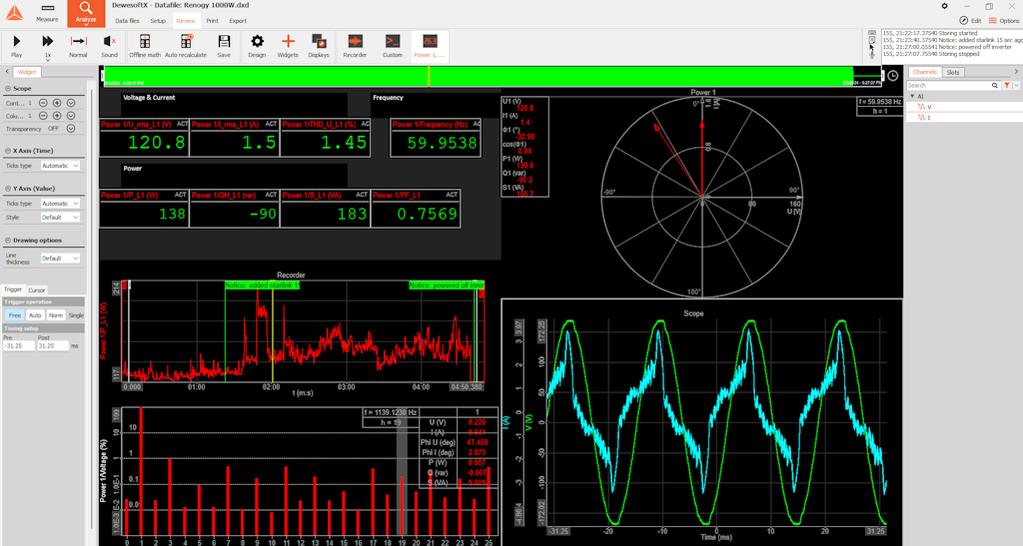
Task: Open the Line thickness dropdown
Action: pos(60,259)
